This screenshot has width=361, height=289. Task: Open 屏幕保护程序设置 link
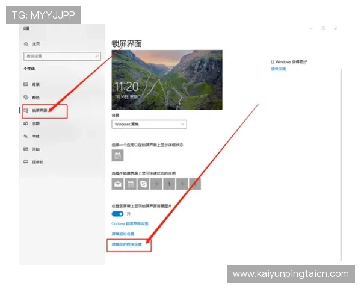[127, 244]
